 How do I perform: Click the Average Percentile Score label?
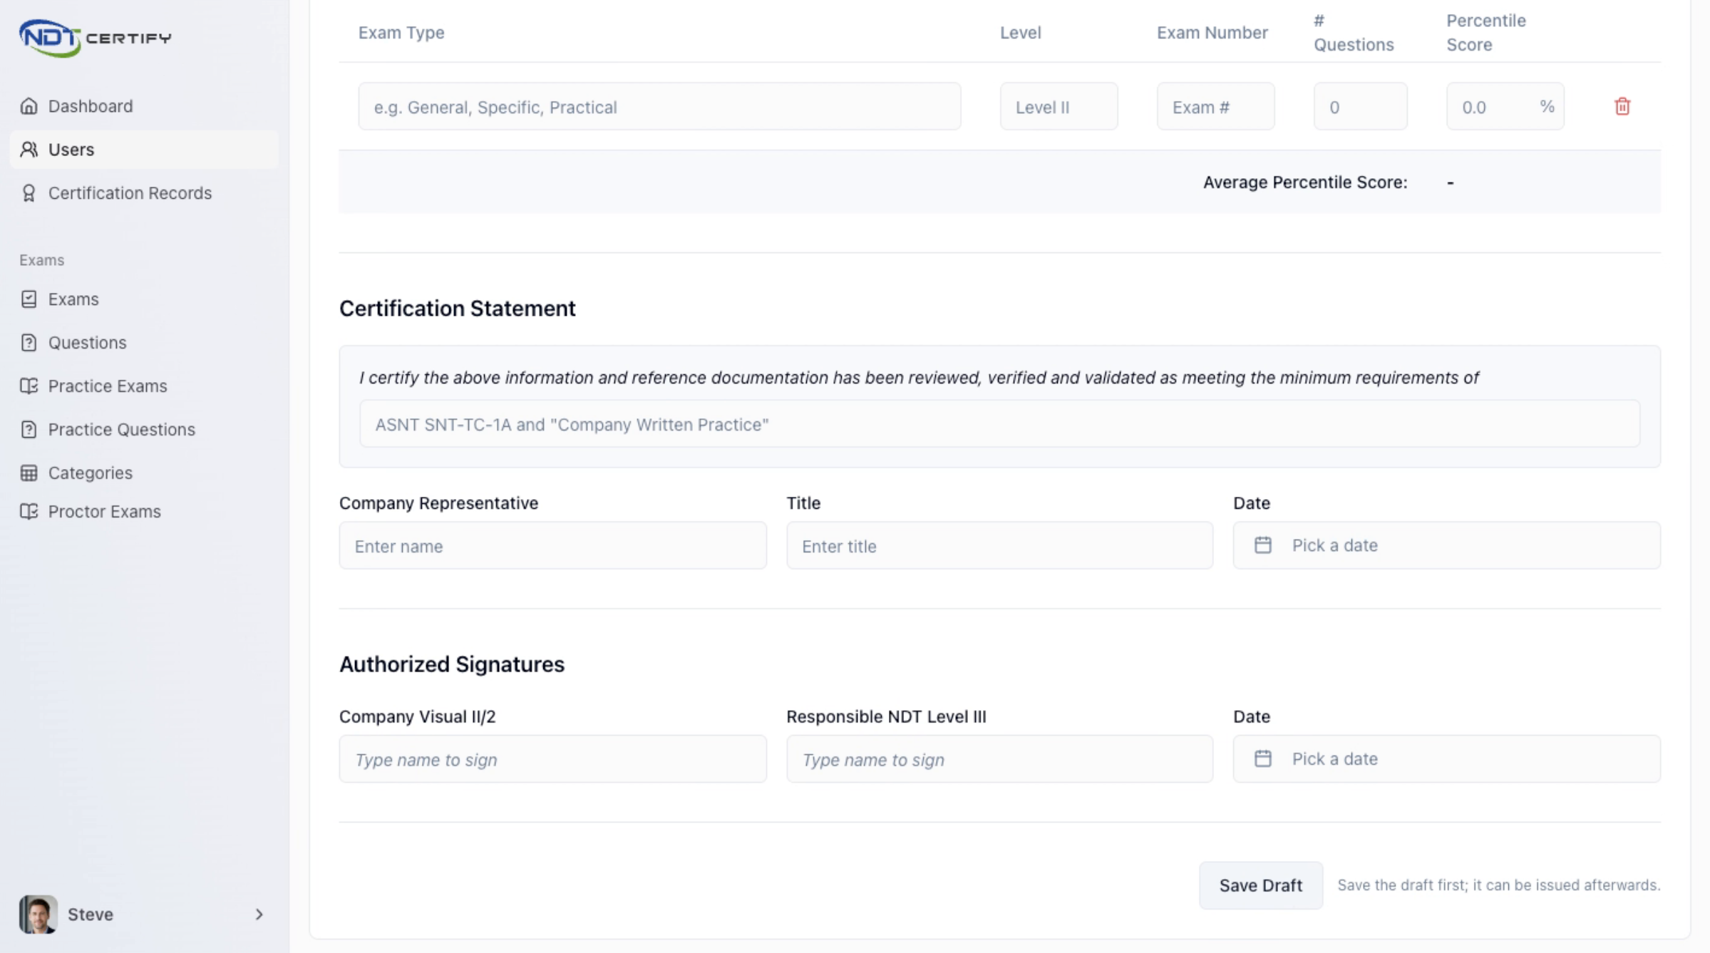1305,182
